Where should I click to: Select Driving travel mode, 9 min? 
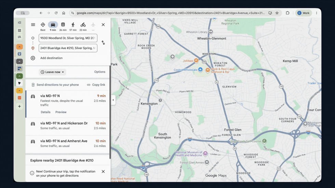point(53,26)
